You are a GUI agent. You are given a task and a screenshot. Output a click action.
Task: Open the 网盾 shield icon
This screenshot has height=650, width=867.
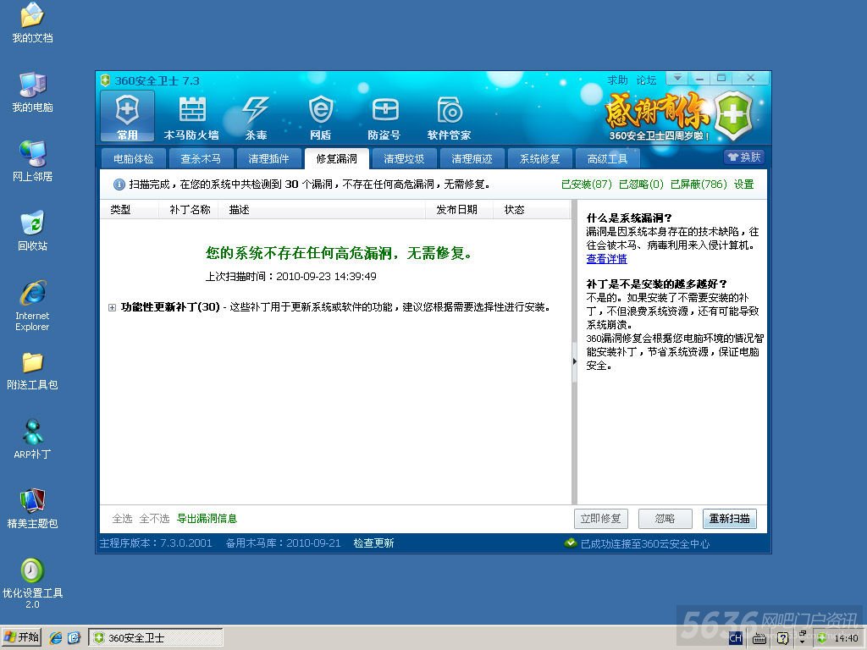320,117
